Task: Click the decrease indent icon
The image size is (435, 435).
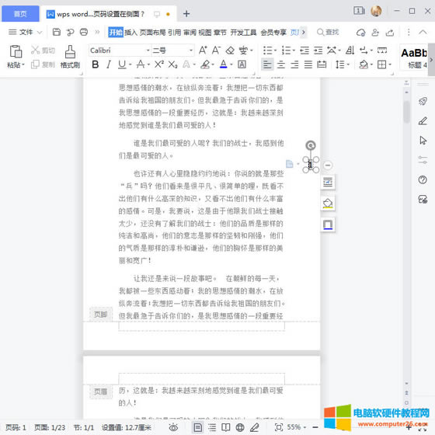Action: (x=304, y=50)
